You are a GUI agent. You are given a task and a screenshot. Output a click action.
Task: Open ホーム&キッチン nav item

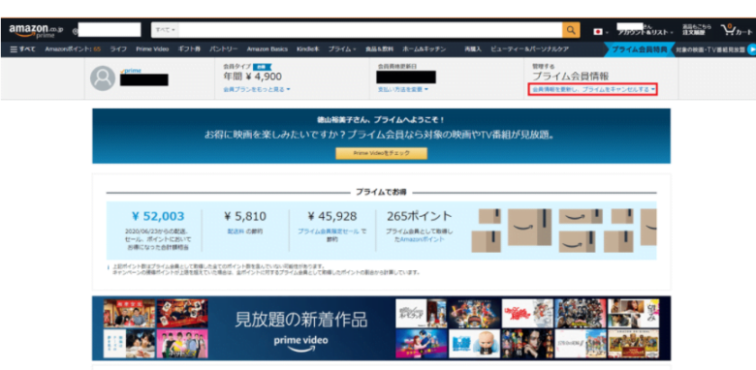pyautogui.click(x=425, y=49)
